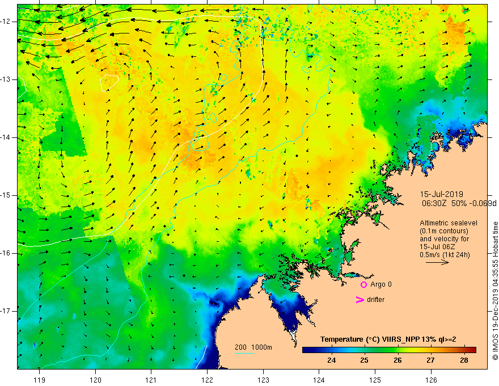Click the '200 1000m' depth contour label
This screenshot has width=499, height=386.
(253, 347)
